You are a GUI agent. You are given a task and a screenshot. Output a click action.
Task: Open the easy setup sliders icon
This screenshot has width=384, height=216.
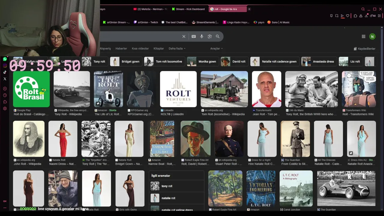[x=379, y=16]
